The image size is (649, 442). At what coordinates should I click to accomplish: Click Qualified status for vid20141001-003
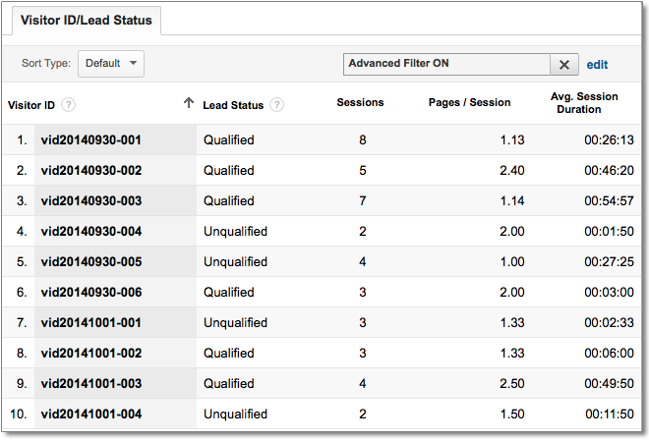[228, 384]
